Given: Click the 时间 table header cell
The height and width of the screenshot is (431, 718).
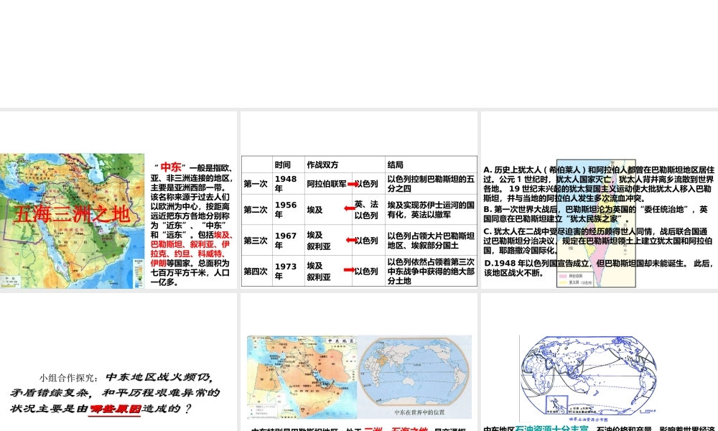Looking at the screenshot, I should point(289,164).
